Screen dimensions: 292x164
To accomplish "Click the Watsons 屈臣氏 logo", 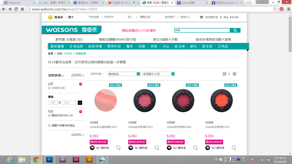I will [x=72, y=30].
